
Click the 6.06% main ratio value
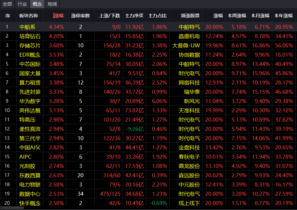point(160,101)
